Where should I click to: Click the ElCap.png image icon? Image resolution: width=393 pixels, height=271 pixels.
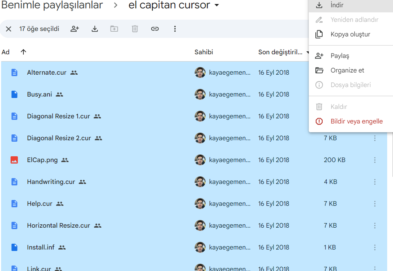pyautogui.click(x=14, y=160)
